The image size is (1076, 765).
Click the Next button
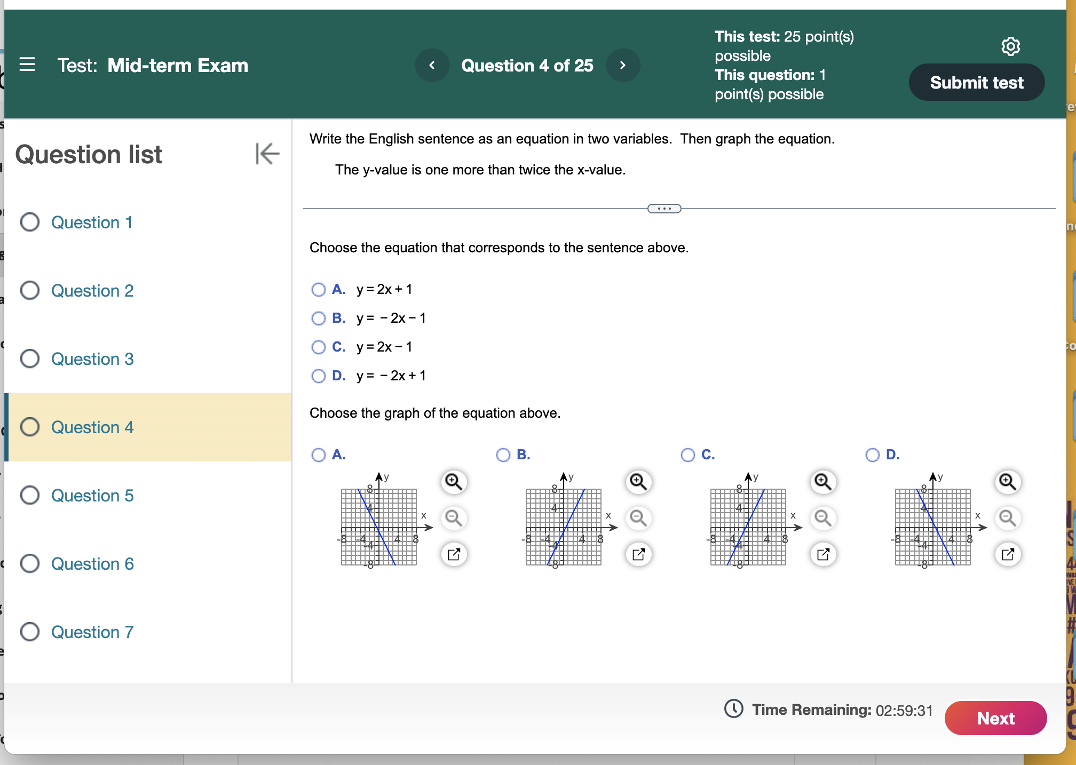[995, 718]
